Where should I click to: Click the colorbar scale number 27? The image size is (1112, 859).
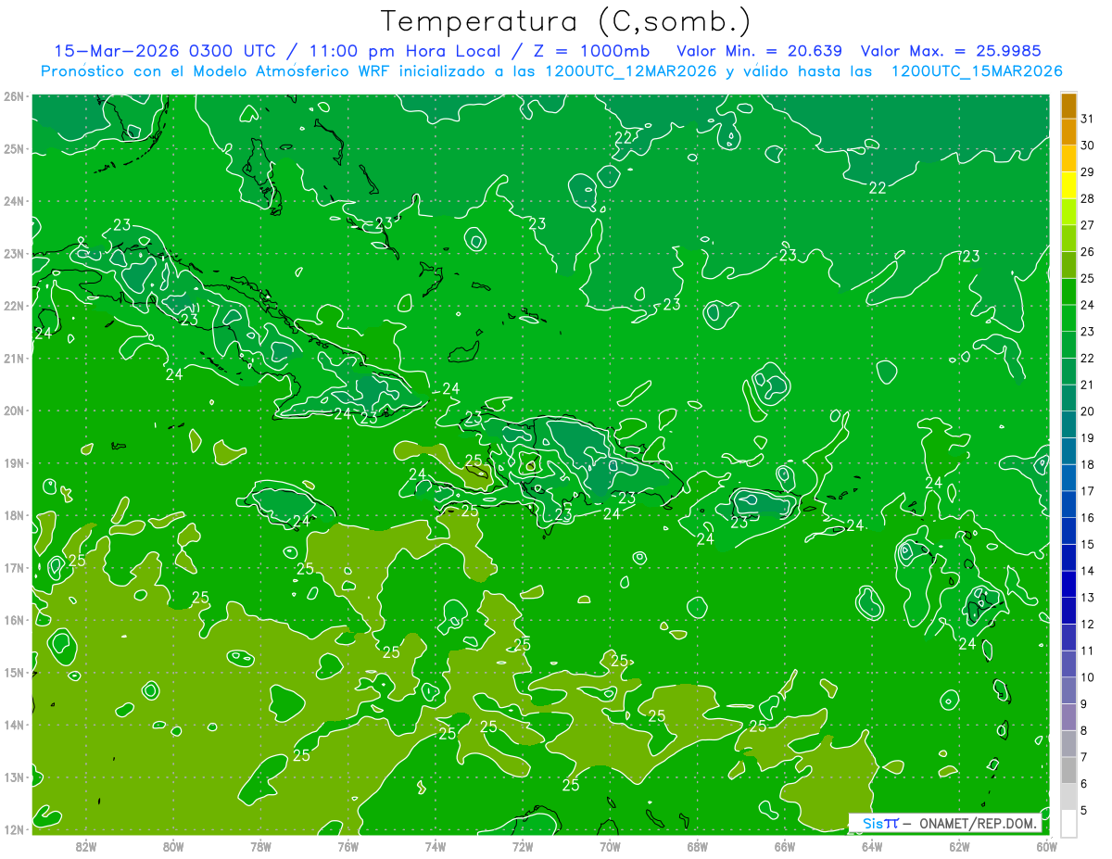1087,225
